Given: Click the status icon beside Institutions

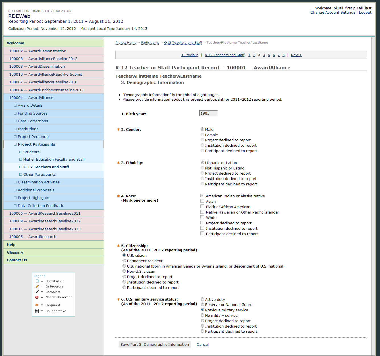Looking at the screenshot, I should (15, 129).
